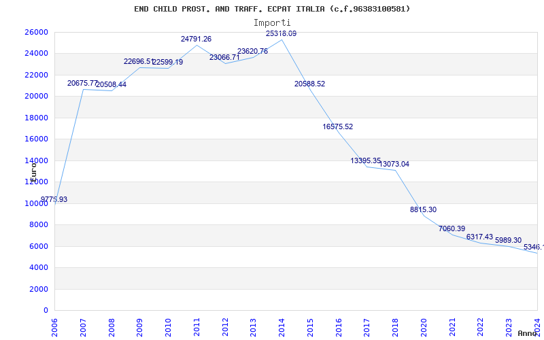
Task: Select data label 23620.76
Action: 252,52
